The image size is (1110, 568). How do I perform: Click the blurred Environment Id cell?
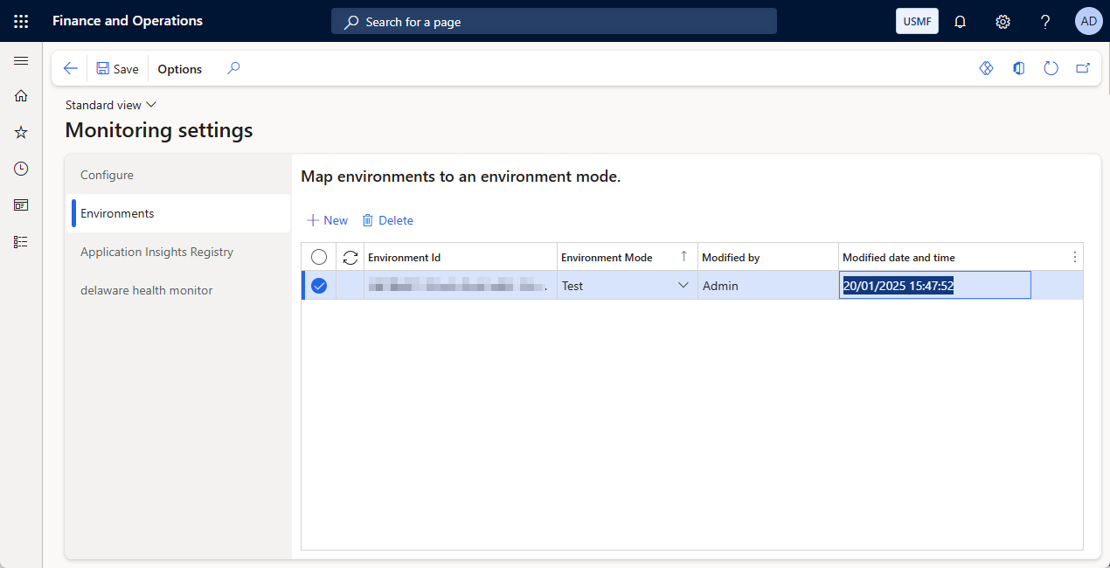[461, 286]
